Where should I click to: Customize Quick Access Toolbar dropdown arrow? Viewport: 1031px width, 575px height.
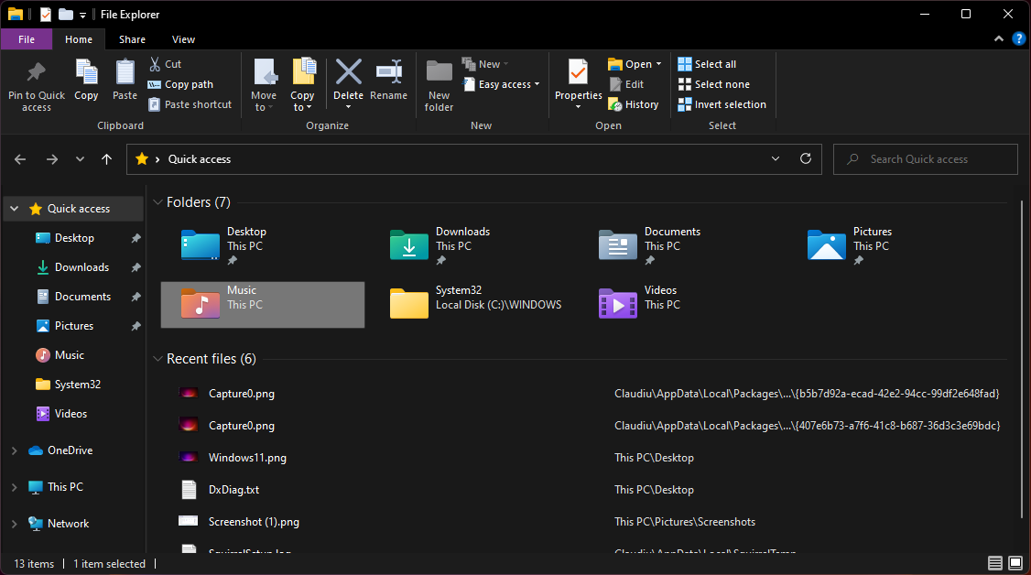tap(82, 15)
